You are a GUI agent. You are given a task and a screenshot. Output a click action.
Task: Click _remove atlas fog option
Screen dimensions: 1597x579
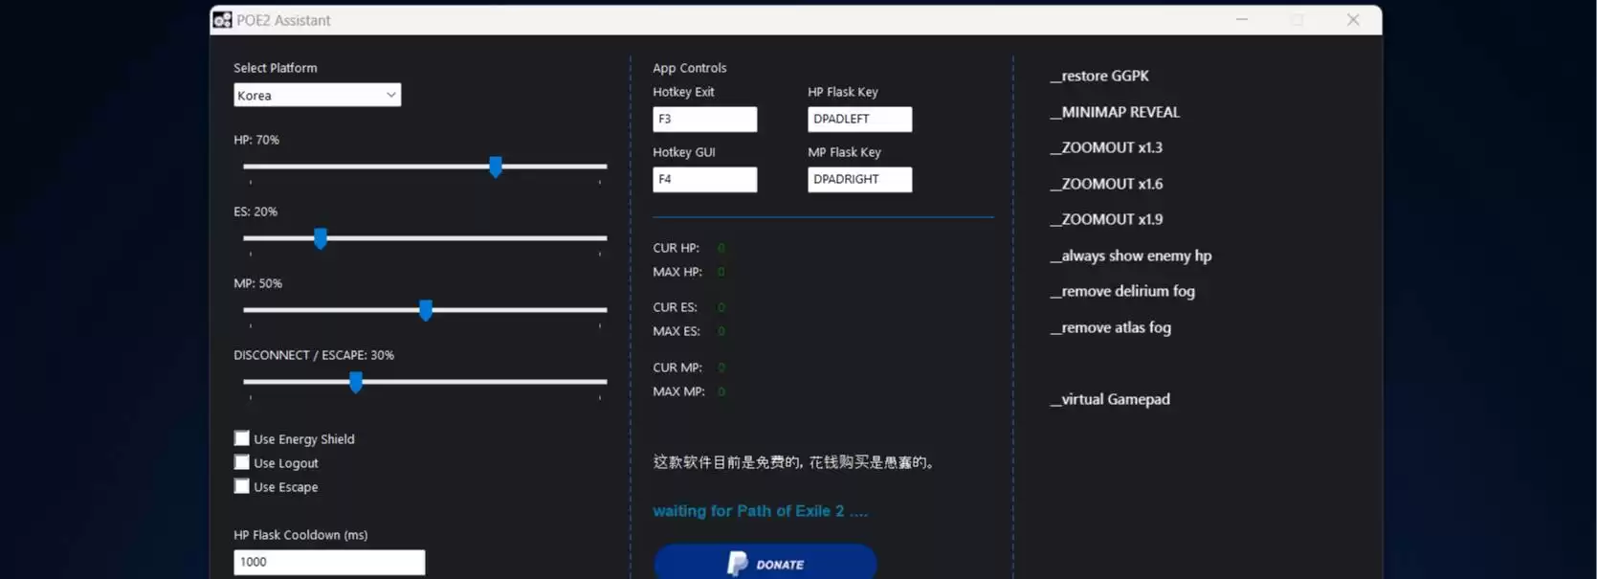[x=1111, y=327]
